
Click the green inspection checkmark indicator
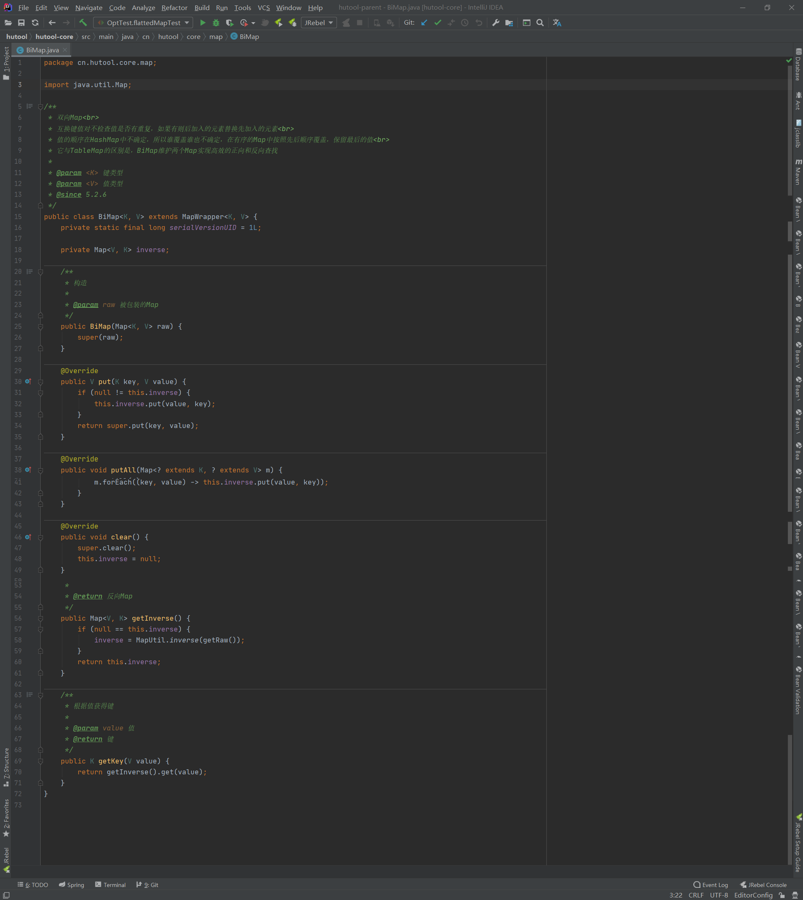point(789,60)
